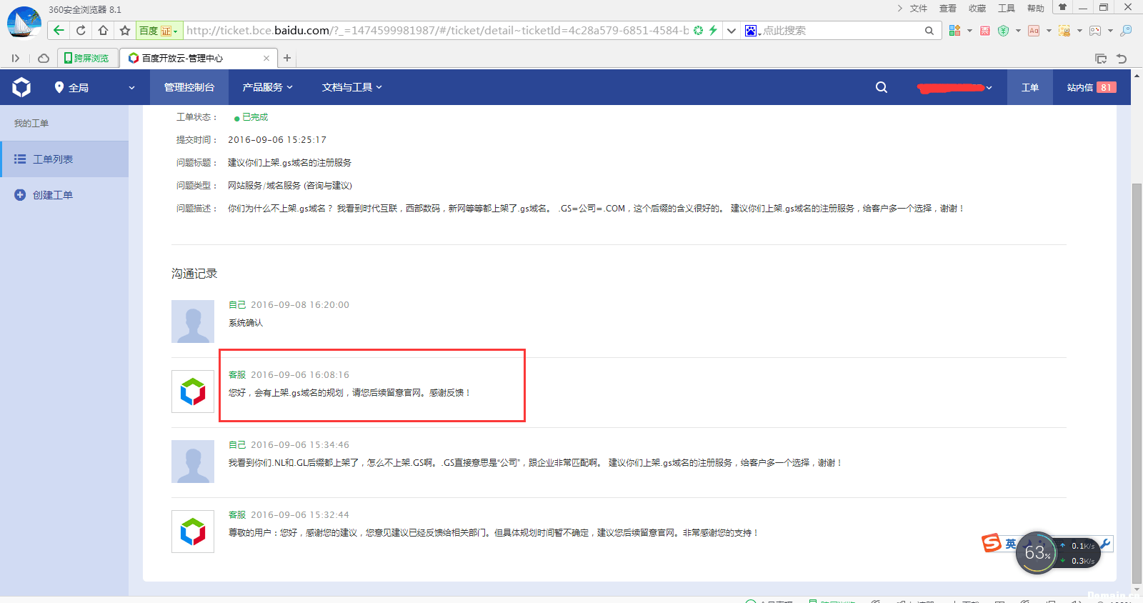The width and height of the screenshot is (1143, 603).
Task: Click the lightning speed mode icon in address bar
Action: coord(712,30)
